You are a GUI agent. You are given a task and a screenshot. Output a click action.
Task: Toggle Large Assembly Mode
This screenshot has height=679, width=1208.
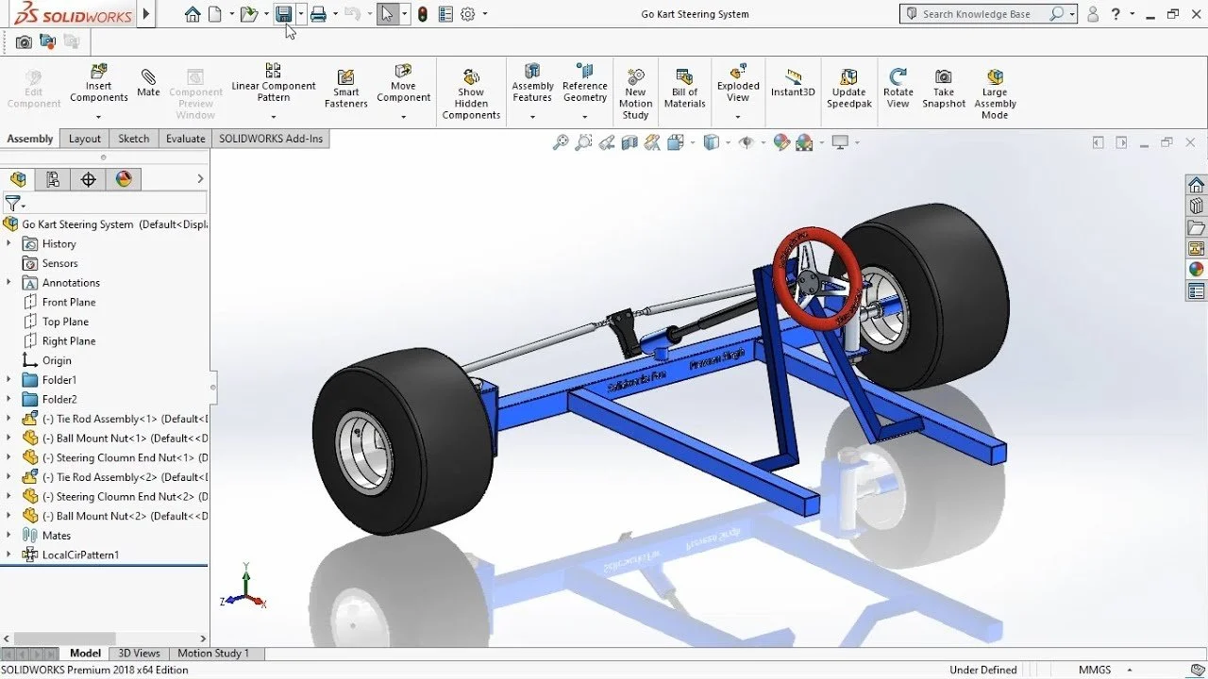[x=995, y=93]
